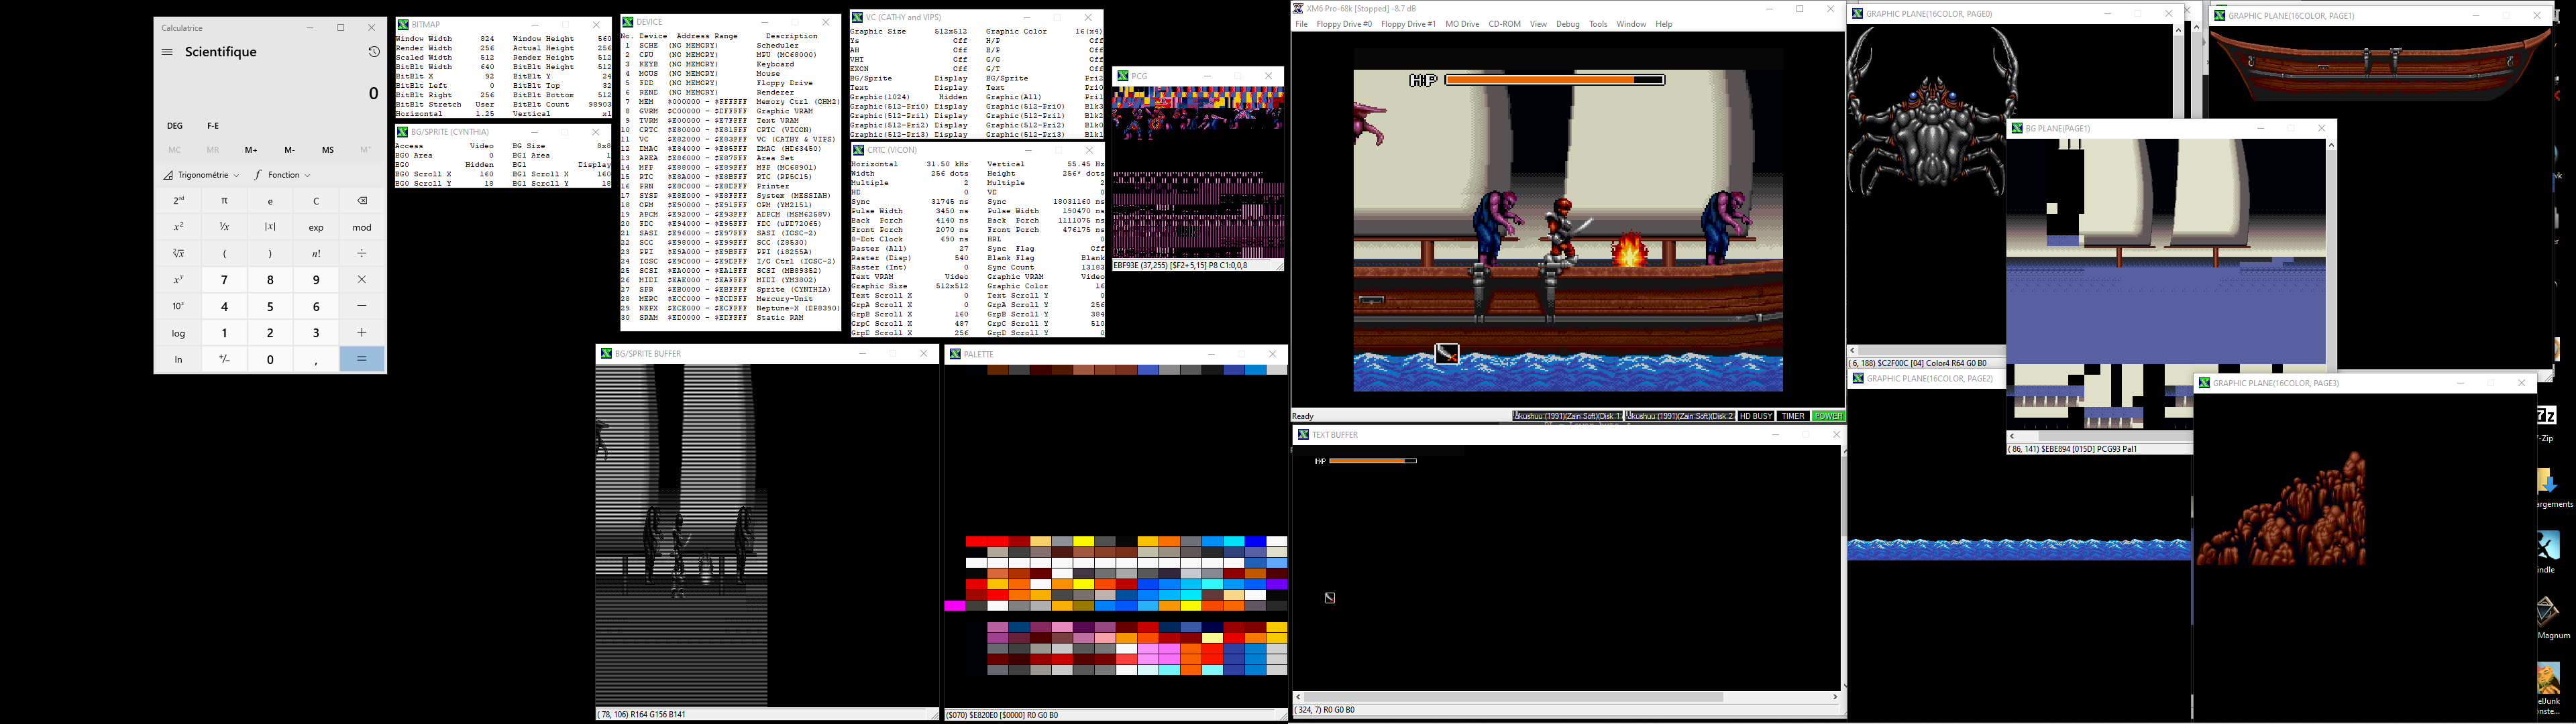Click the Euler constant e key
This screenshot has width=2576, height=724.
(x=270, y=200)
